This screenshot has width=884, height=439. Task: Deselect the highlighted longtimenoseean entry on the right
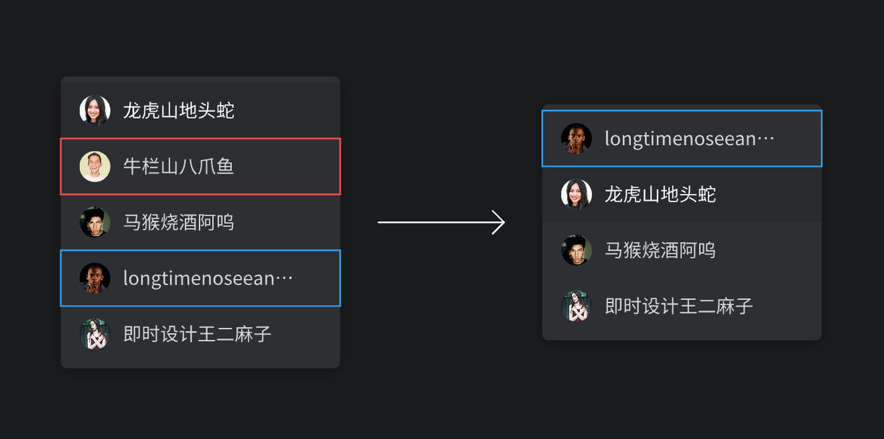pyautogui.click(x=682, y=137)
